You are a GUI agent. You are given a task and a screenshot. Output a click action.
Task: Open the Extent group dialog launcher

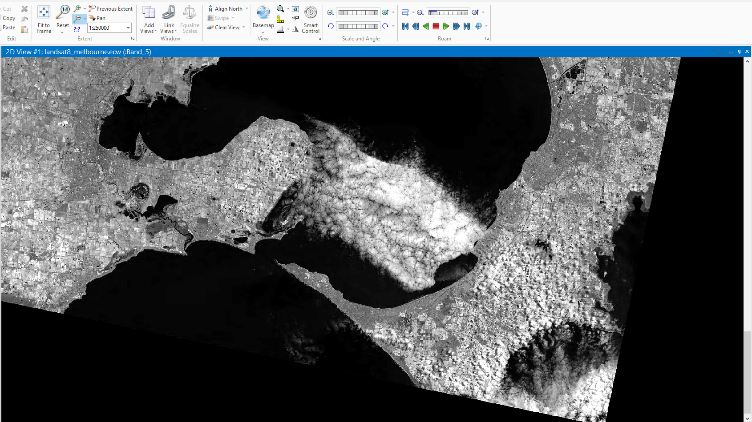tap(133, 39)
